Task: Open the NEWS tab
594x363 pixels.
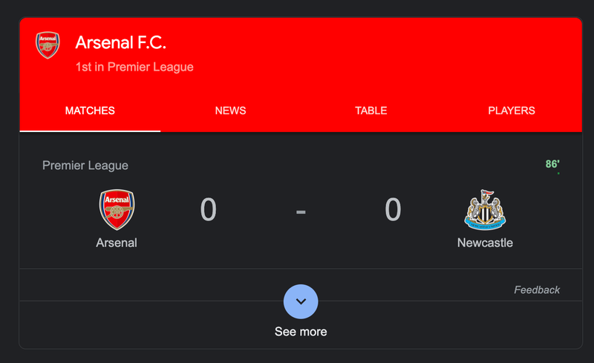Action: (x=230, y=111)
